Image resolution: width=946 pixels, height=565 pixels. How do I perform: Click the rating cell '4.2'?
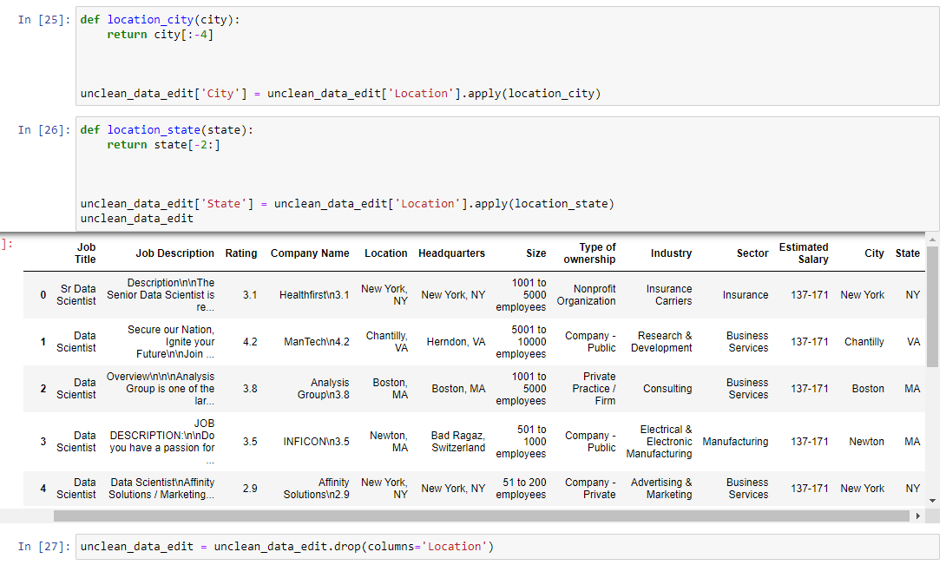250,342
